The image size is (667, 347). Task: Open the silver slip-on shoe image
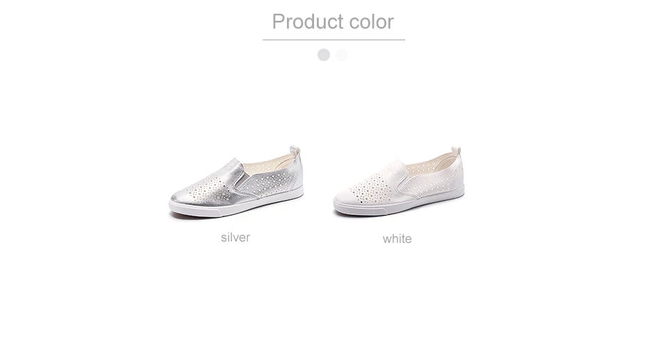click(236, 183)
